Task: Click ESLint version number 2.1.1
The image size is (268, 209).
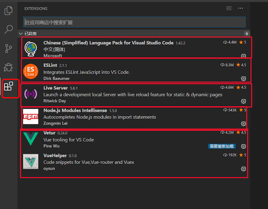Action: [x=63, y=66]
